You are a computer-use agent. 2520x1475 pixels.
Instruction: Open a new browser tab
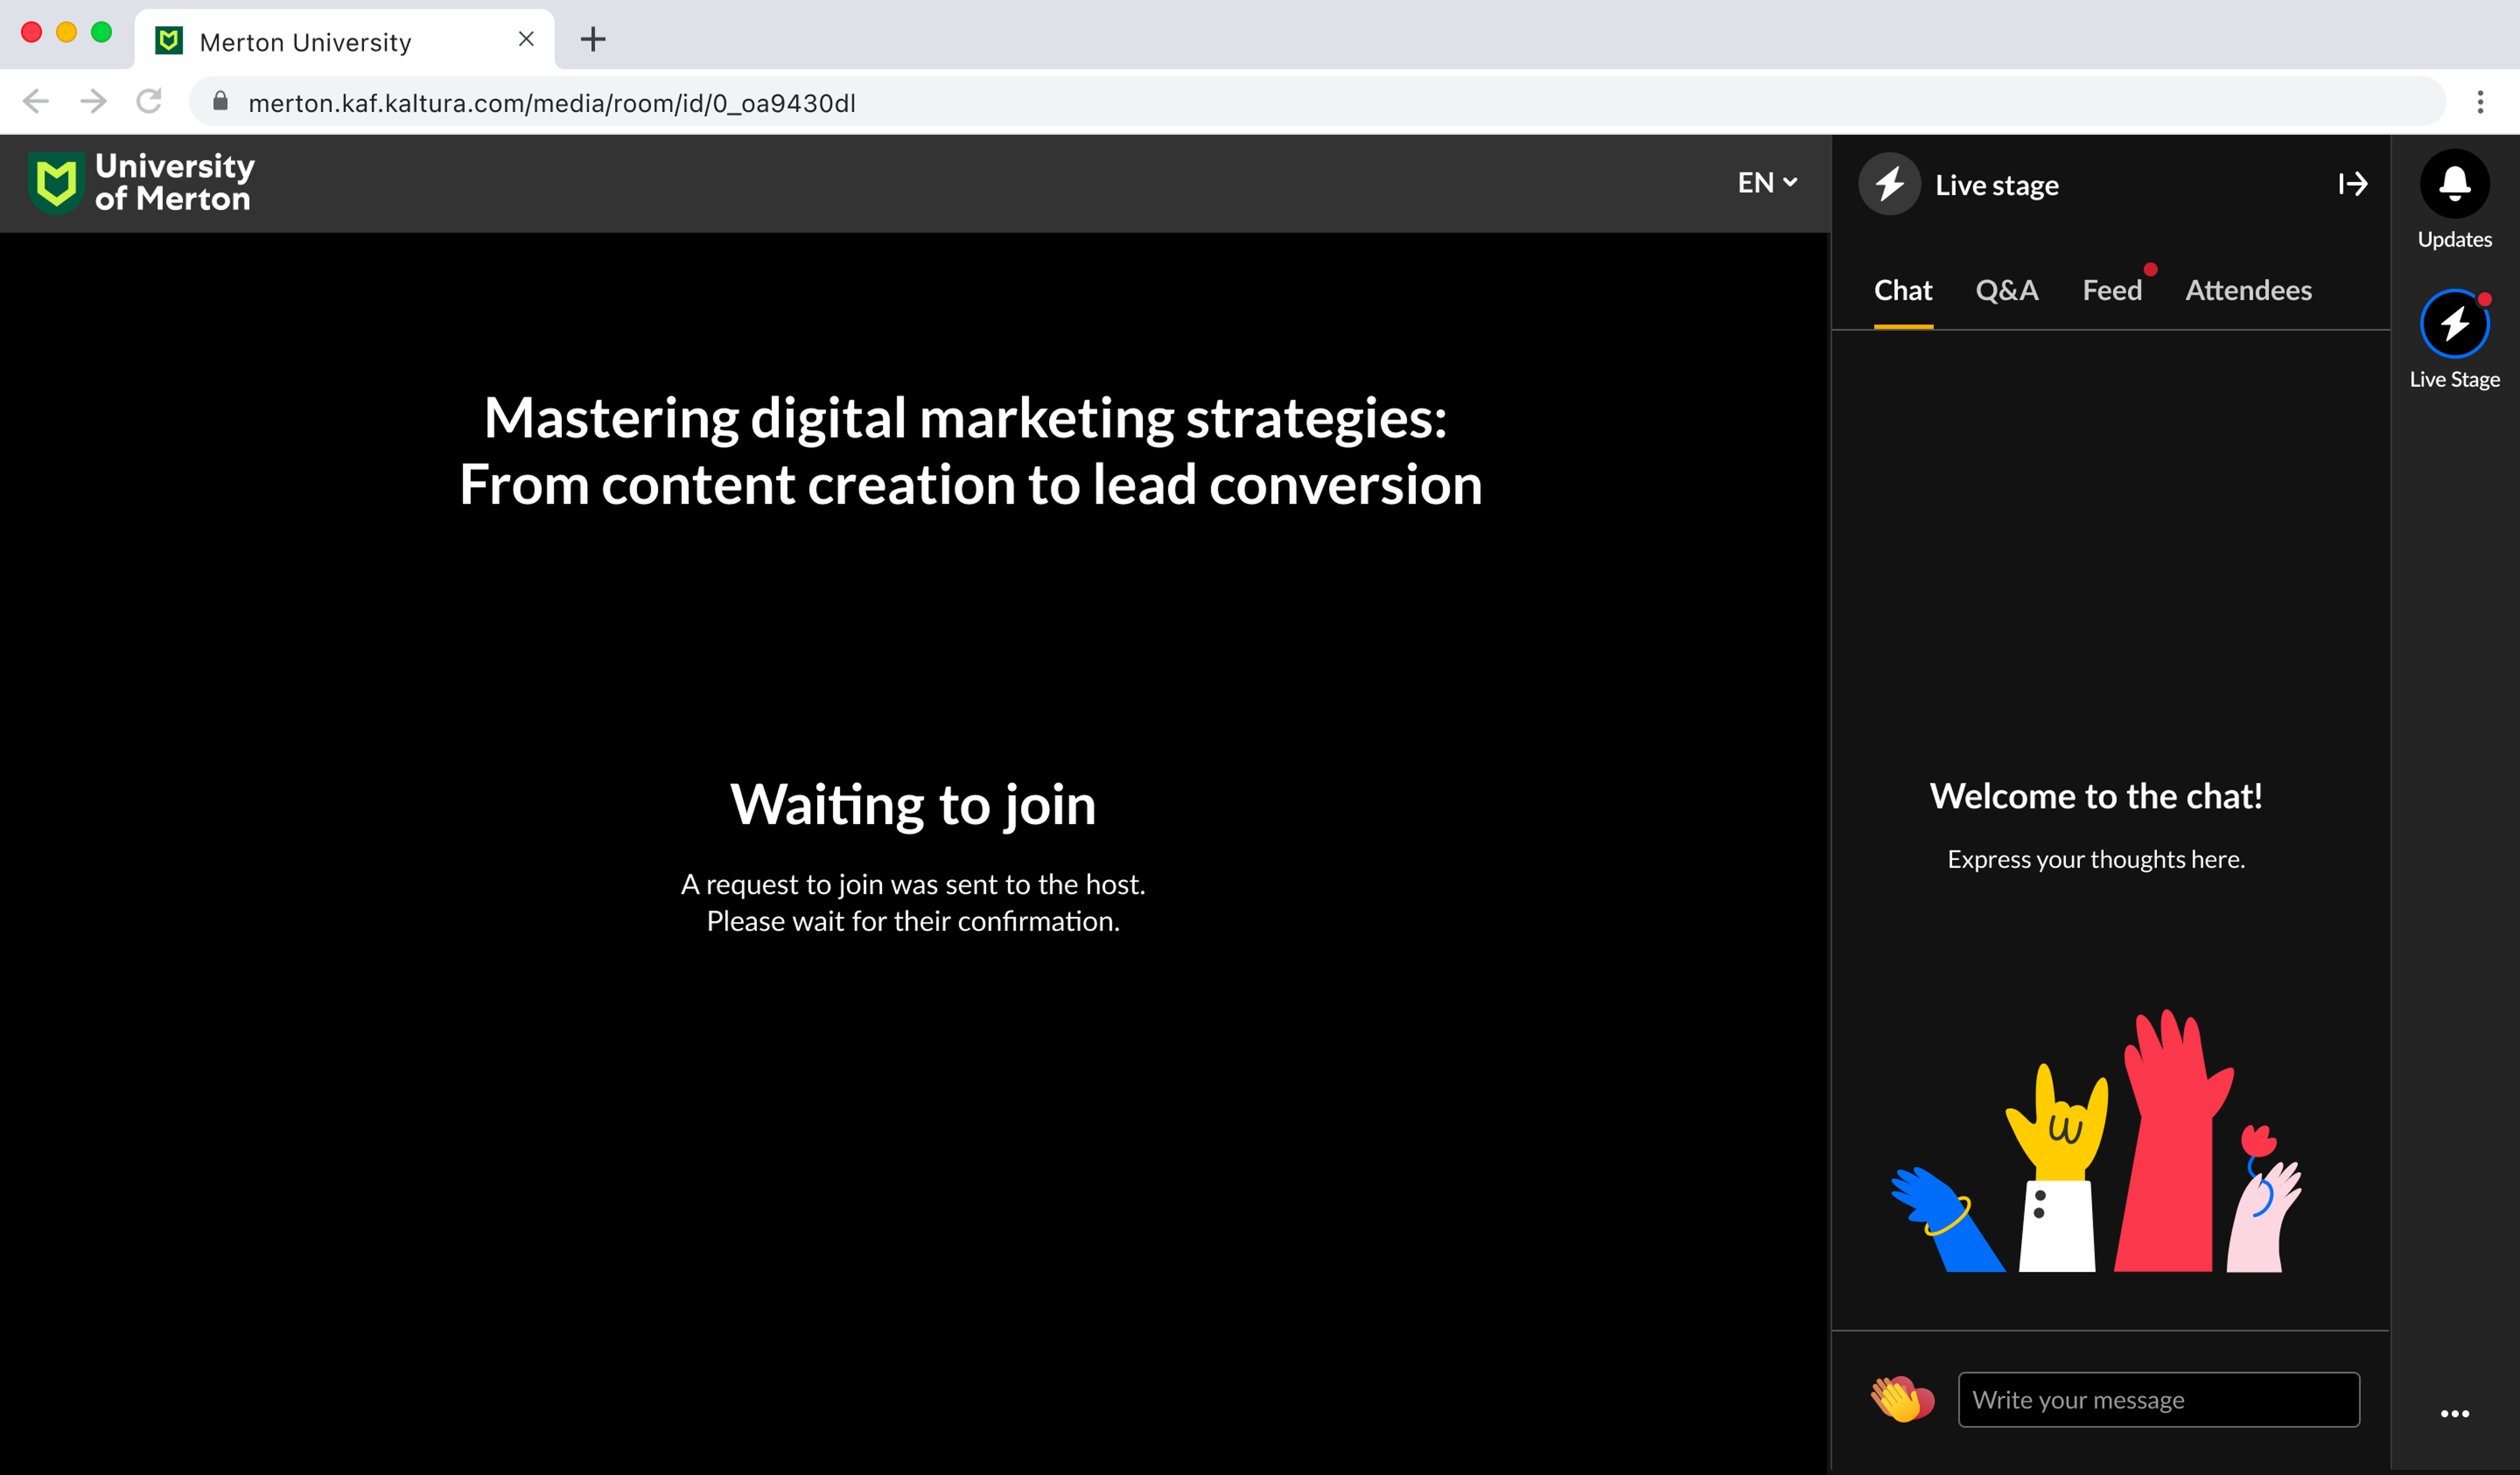point(593,40)
